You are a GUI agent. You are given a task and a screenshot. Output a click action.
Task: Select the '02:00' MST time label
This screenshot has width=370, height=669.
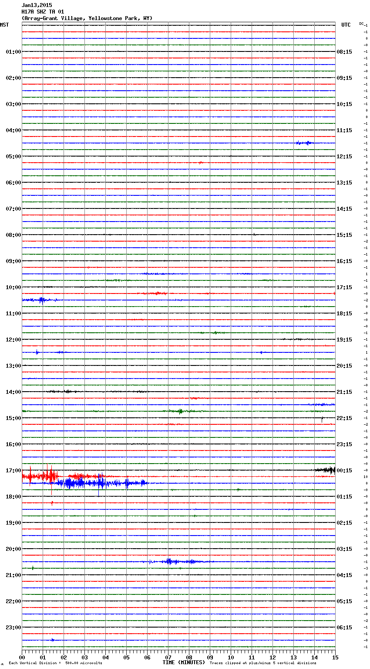[13, 78]
